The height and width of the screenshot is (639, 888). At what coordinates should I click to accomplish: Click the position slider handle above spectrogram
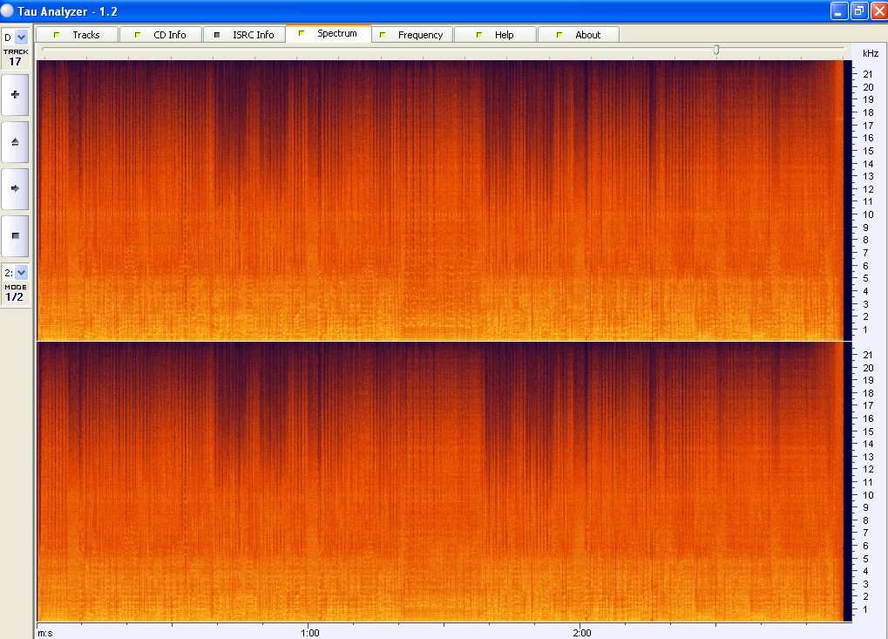click(716, 50)
